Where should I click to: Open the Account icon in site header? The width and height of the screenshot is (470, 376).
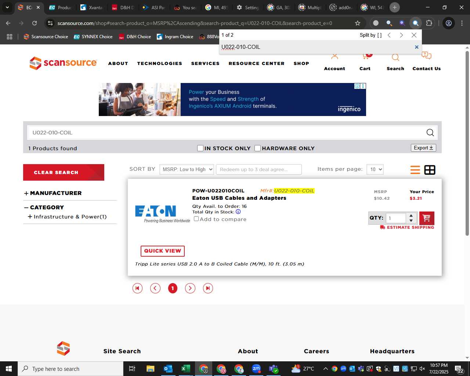click(334, 57)
